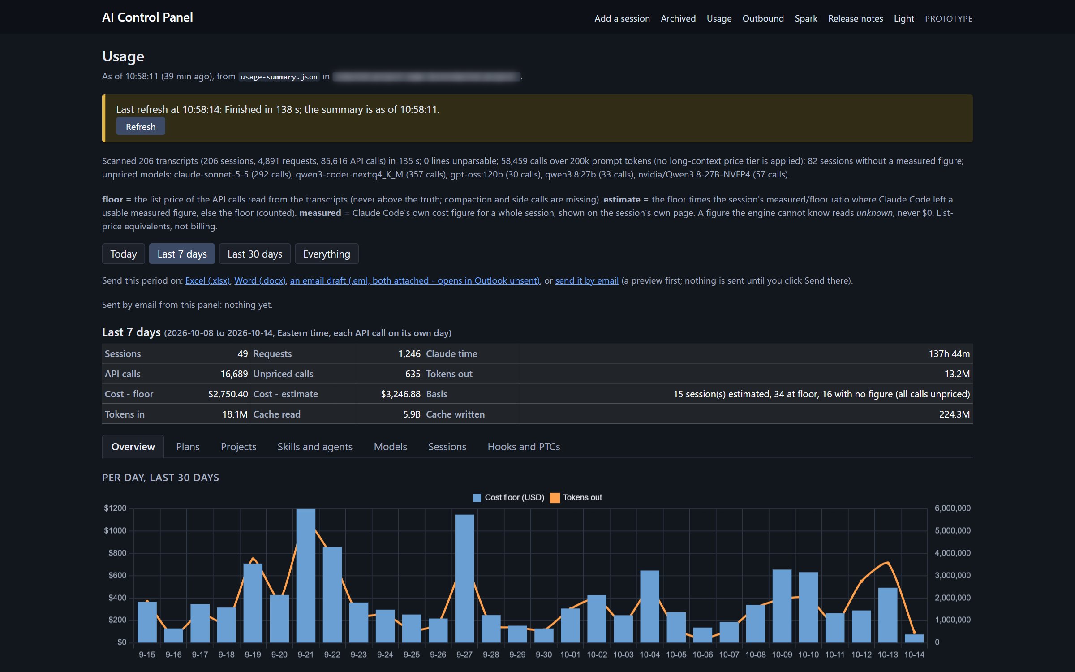
Task: Select the Last 7 days period button
Action: pos(182,254)
